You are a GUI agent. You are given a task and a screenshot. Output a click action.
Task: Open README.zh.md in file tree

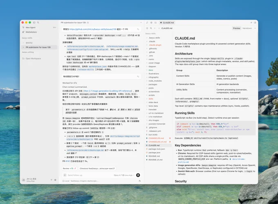pos(155,160)
